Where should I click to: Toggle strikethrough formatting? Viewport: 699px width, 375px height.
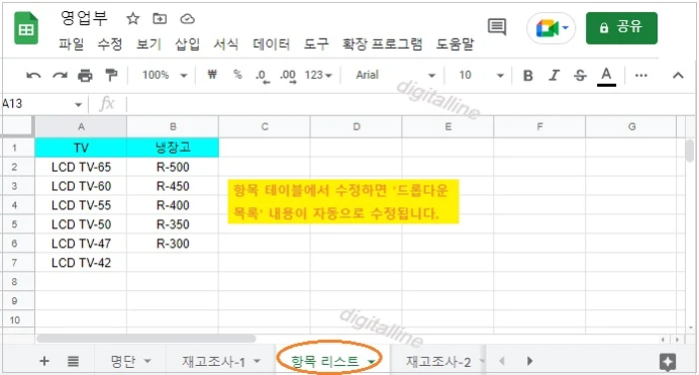[580, 75]
